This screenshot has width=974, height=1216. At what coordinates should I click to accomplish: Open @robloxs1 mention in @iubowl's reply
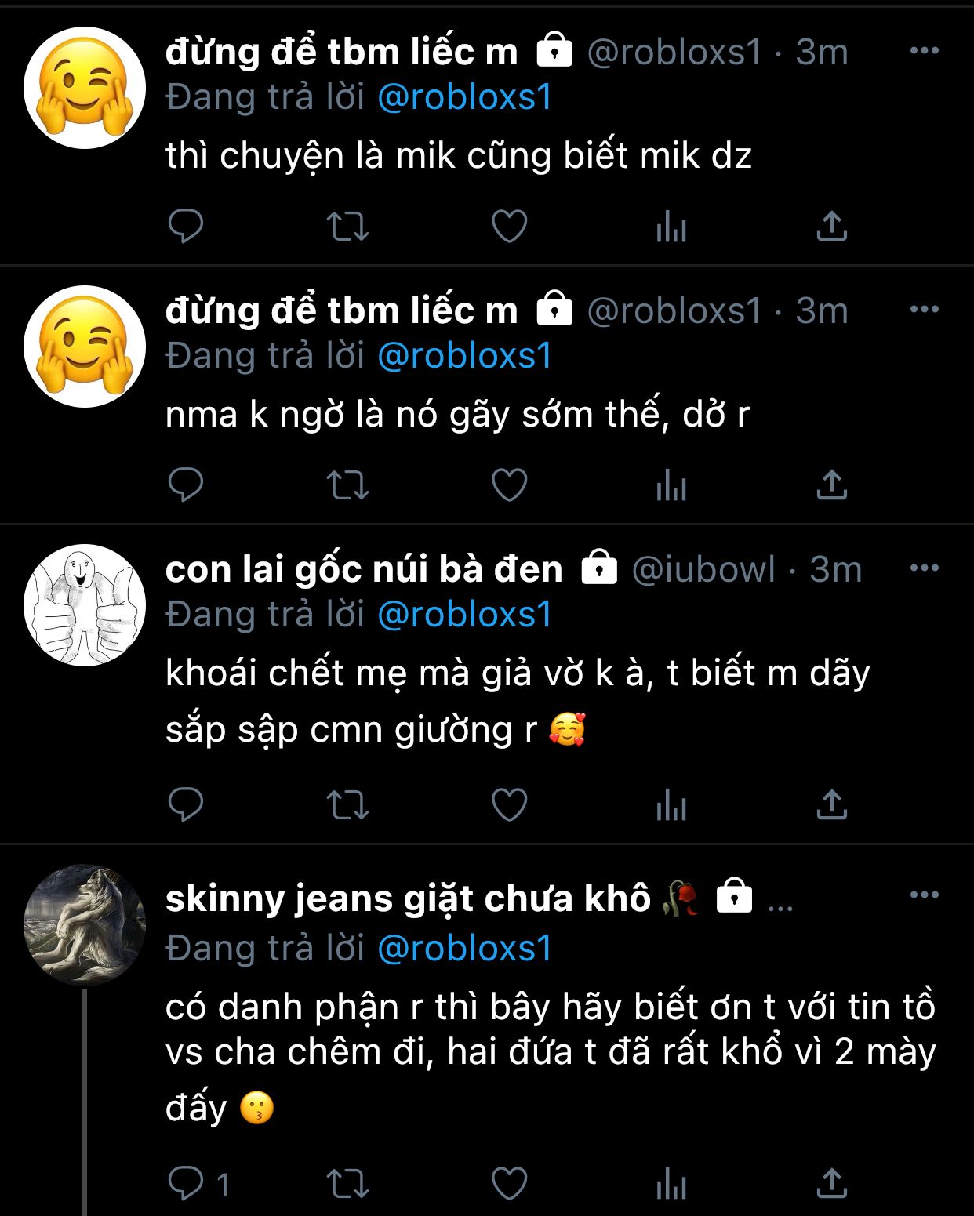click(465, 615)
